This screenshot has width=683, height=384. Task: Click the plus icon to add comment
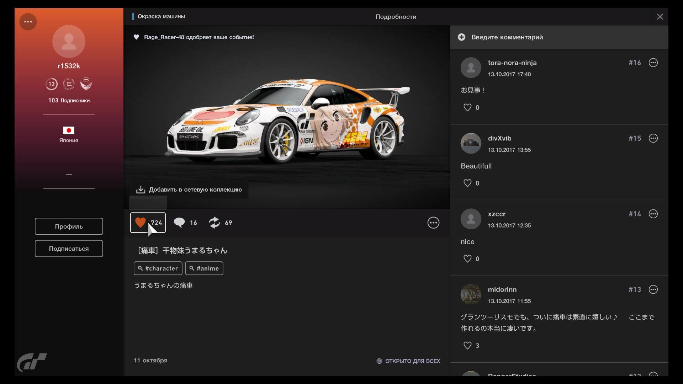click(x=461, y=37)
